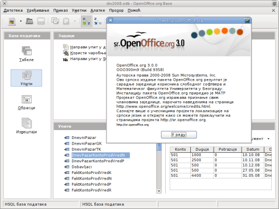The image size is (279, 209).
Task: Click the Datum cell 27.05.08
Action: click(x=253, y=170)
